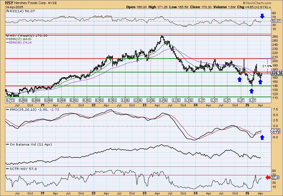Click the RSI(14) 50.07 indicator legend
283x196 pixels.
coord(20,11)
